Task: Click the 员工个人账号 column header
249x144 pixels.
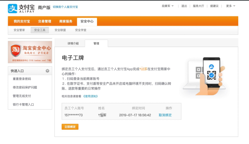Action: click(x=74, y=108)
